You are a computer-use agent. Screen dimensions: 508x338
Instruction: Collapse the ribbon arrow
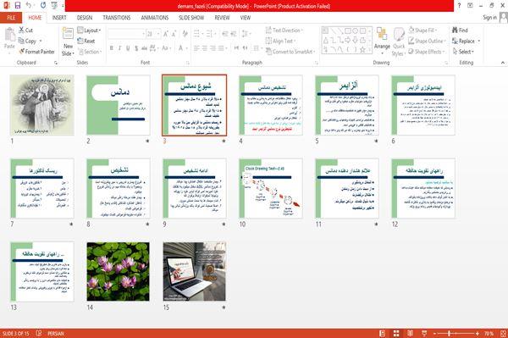pos(502,63)
